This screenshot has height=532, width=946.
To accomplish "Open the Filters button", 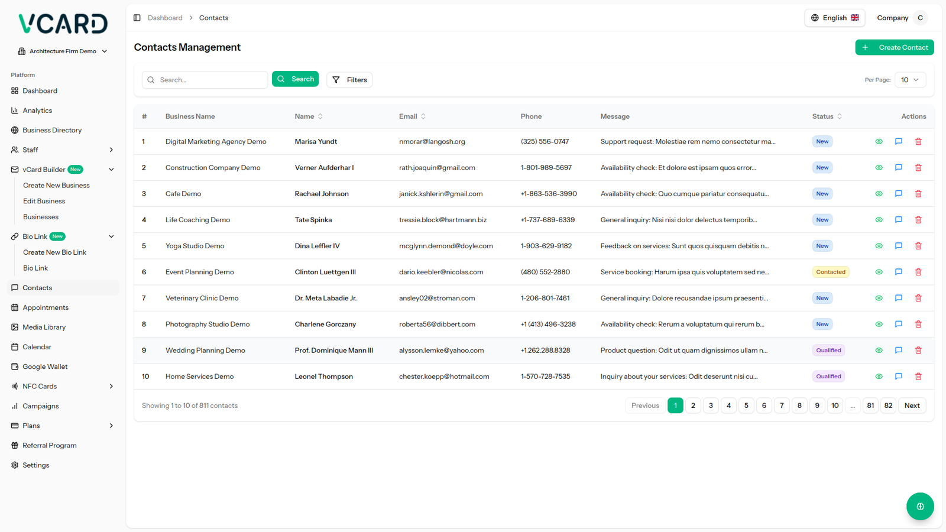I will click(349, 80).
